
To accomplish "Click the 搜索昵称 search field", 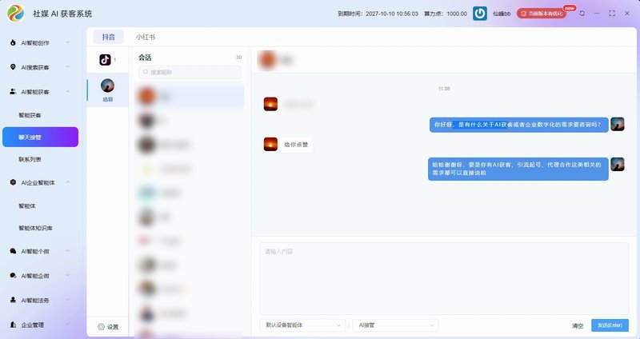I will pyautogui.click(x=190, y=72).
